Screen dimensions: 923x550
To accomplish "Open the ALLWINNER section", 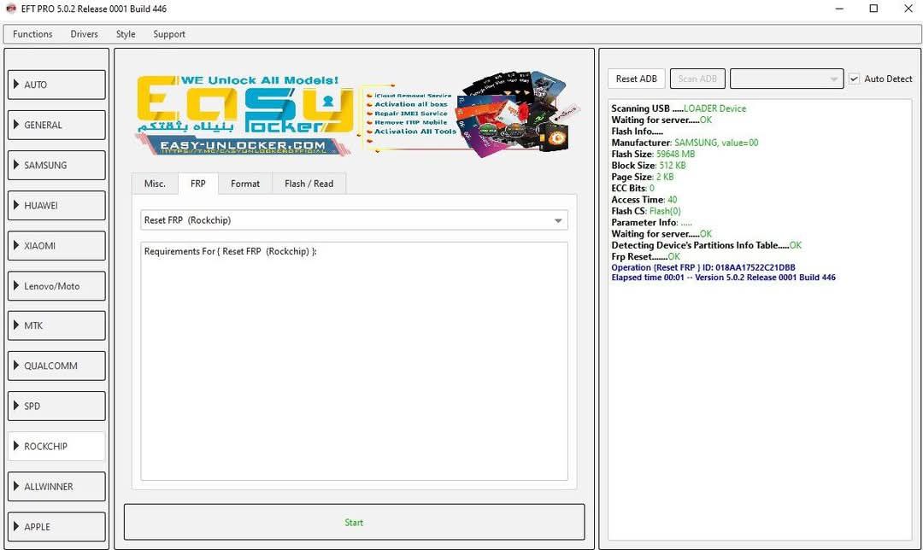I will tap(56, 487).
